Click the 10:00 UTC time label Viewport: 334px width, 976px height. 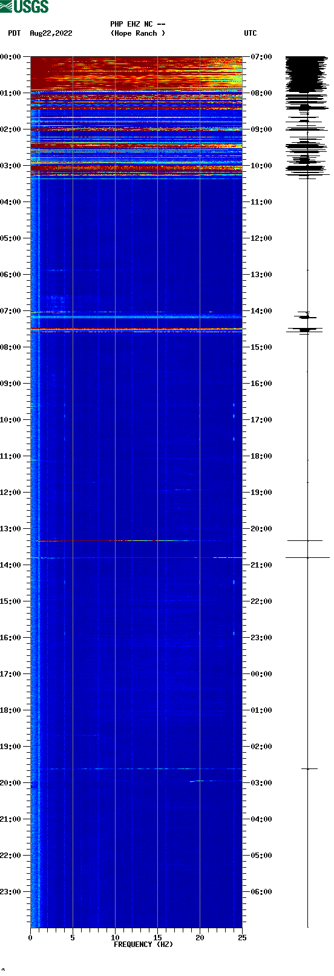point(261,166)
